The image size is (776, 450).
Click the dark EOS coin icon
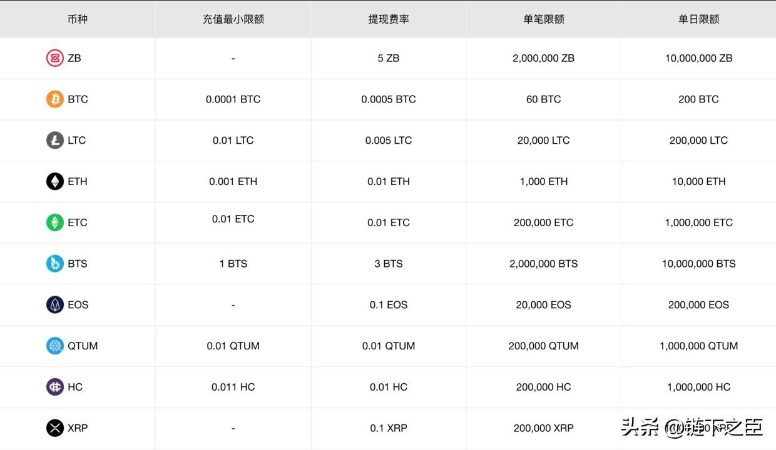point(55,305)
